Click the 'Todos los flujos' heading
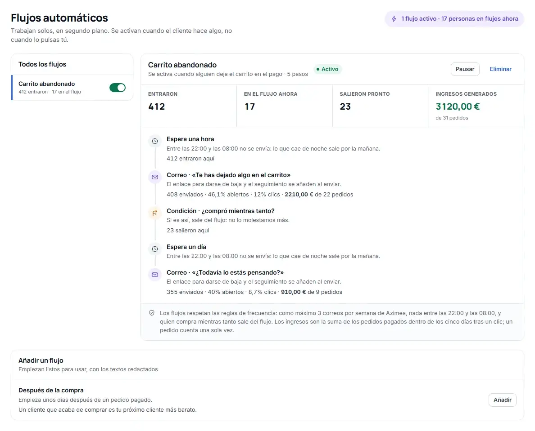This screenshot has width=535, height=431. point(42,64)
